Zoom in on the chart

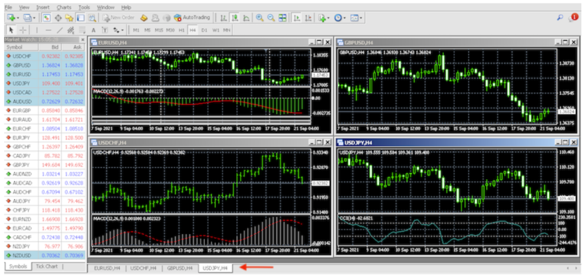[x=259, y=18]
